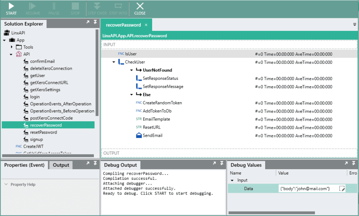The height and width of the screenshot is (216, 359).
Task: Pin the Debug Output panel
Action: (x=222, y=163)
